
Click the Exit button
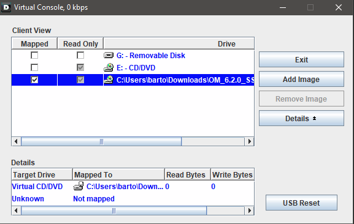[301, 59]
